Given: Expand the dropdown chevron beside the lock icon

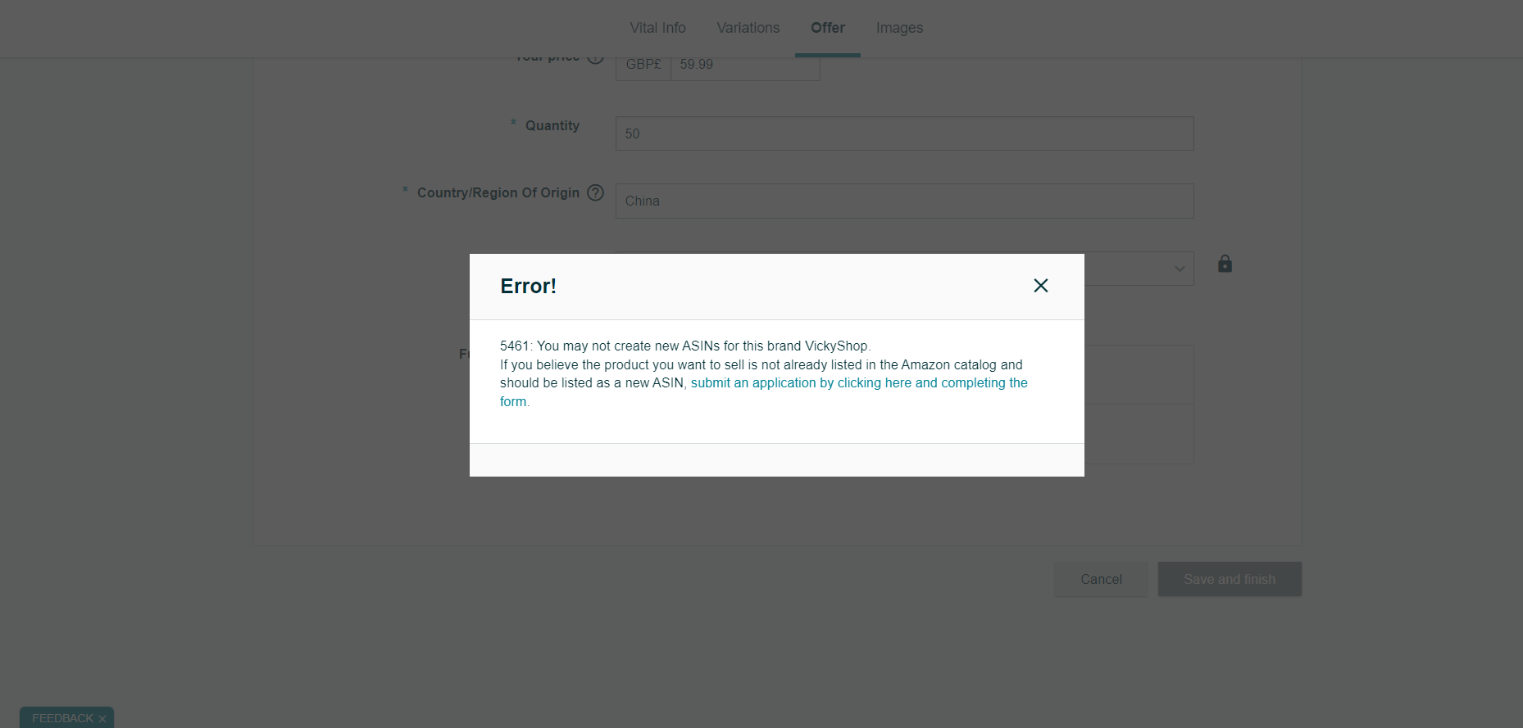Looking at the screenshot, I should pyautogui.click(x=1180, y=269).
